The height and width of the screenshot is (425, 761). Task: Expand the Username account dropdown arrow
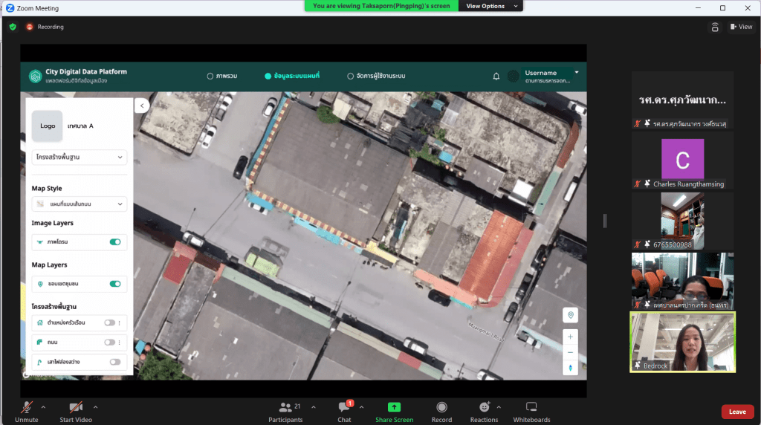pyautogui.click(x=577, y=72)
